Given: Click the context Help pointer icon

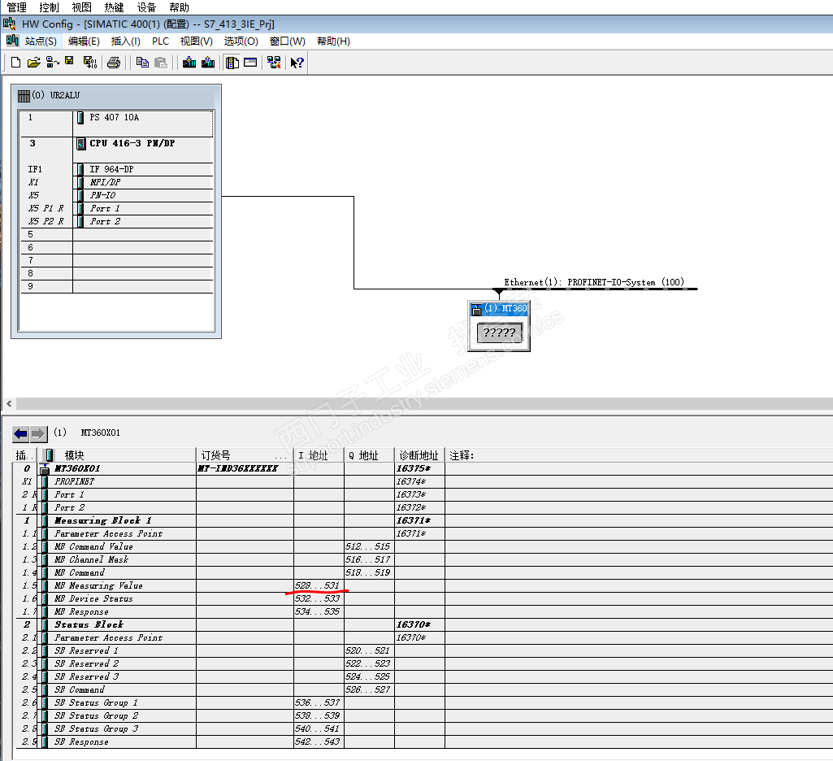Looking at the screenshot, I should (297, 63).
